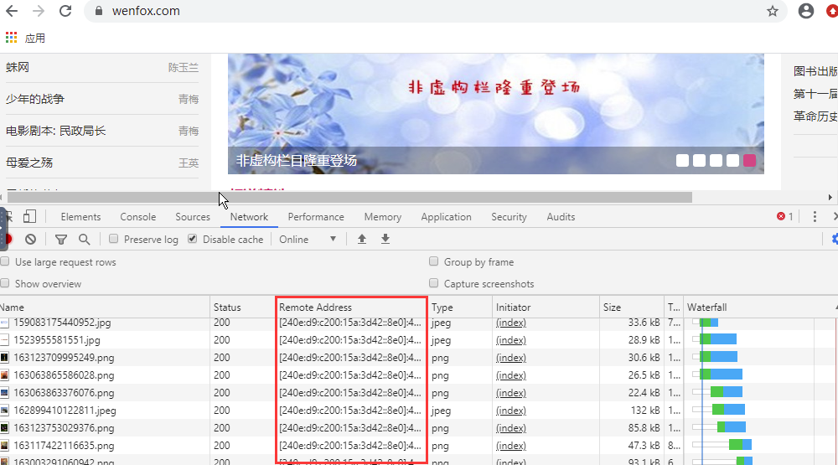The height and width of the screenshot is (465, 838).
Task: Reload the page with browser refresh icon
Action: (65, 12)
